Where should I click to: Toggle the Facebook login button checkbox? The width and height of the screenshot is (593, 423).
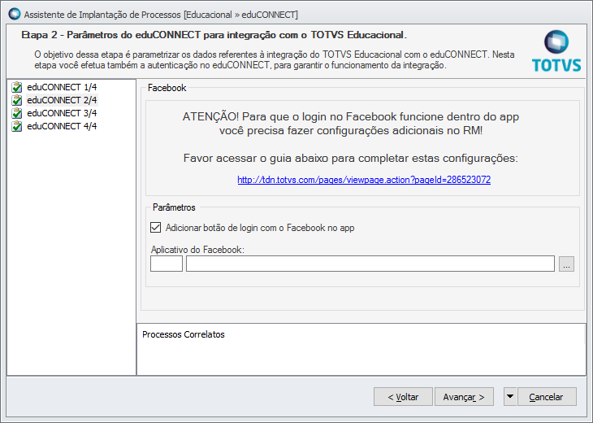pyautogui.click(x=157, y=229)
